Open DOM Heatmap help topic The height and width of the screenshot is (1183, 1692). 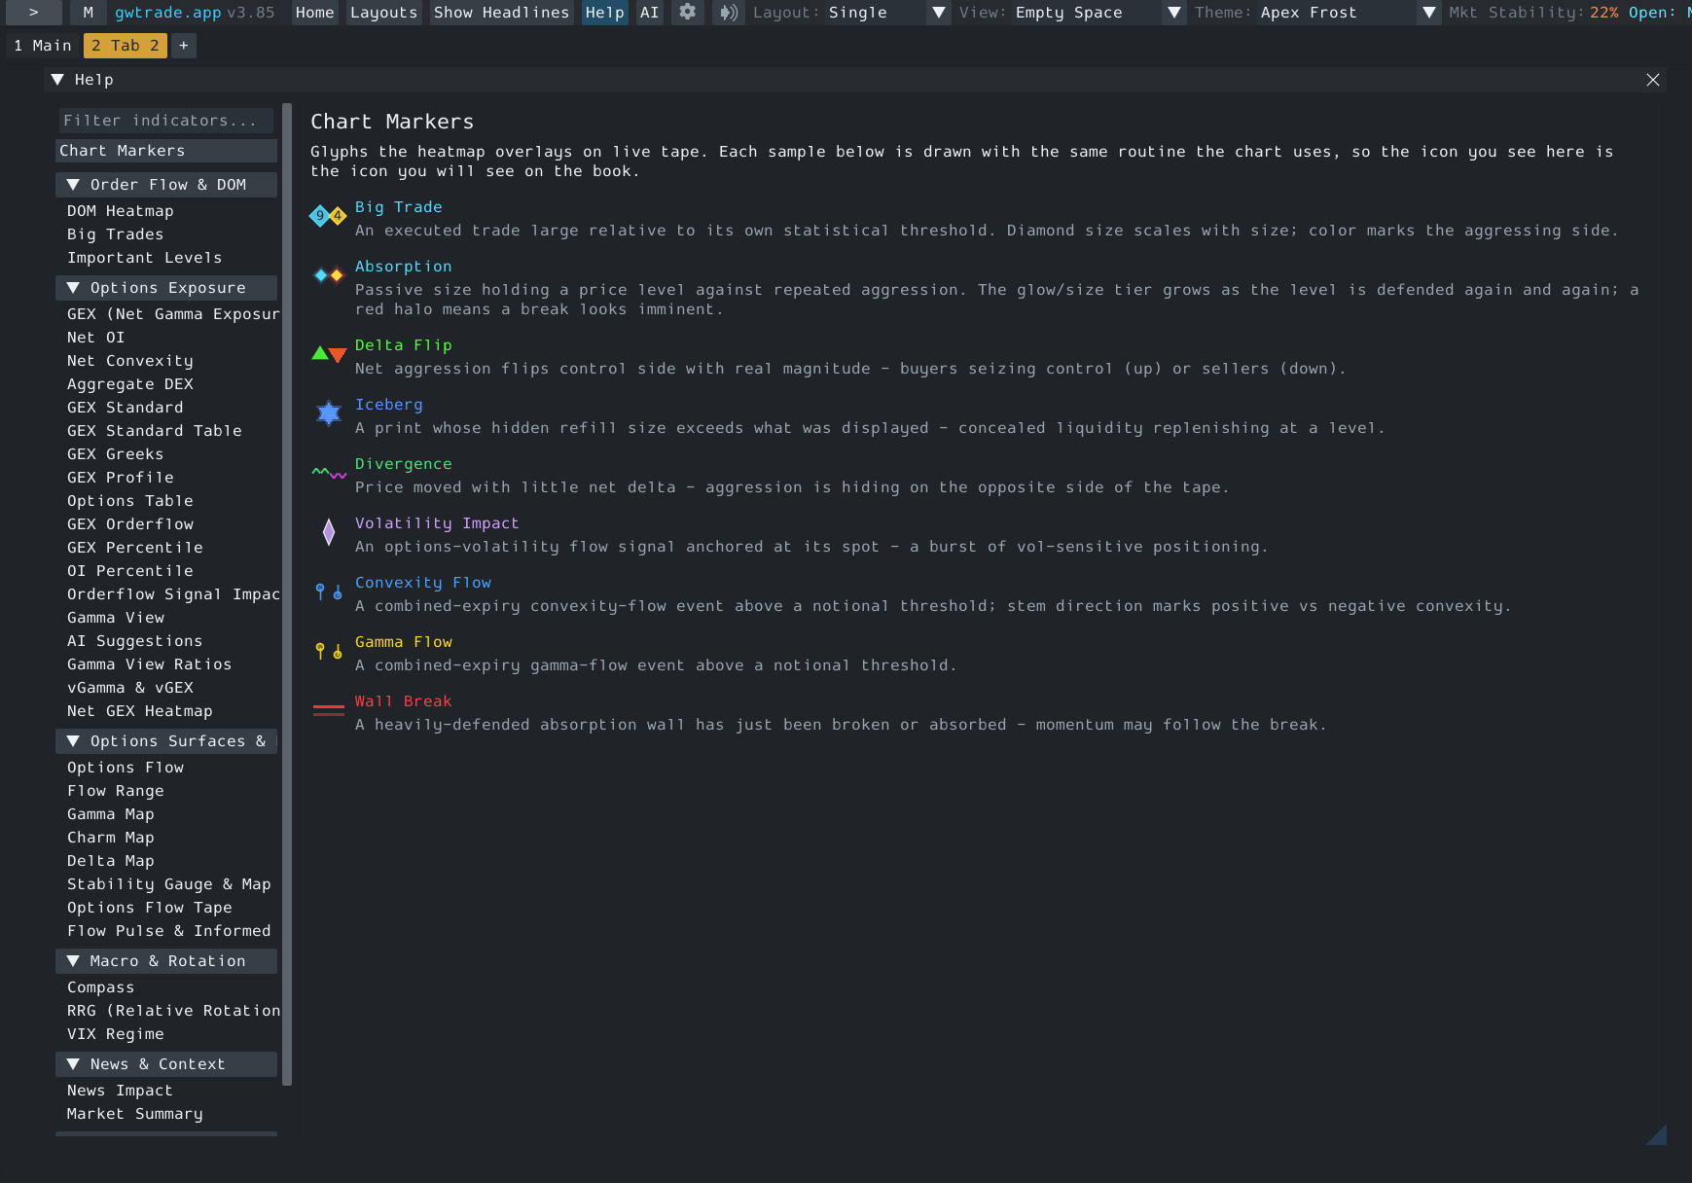(x=121, y=211)
